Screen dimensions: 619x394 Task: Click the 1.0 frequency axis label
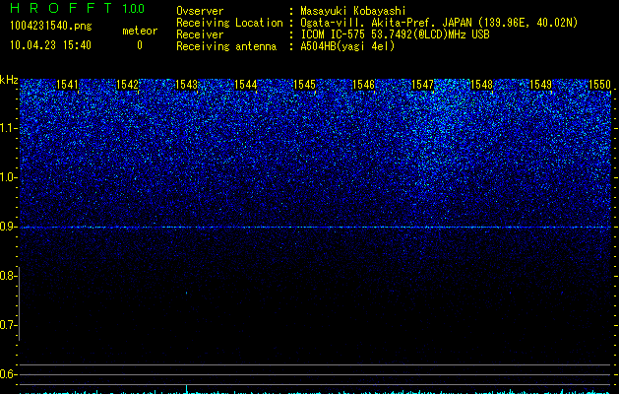point(9,177)
